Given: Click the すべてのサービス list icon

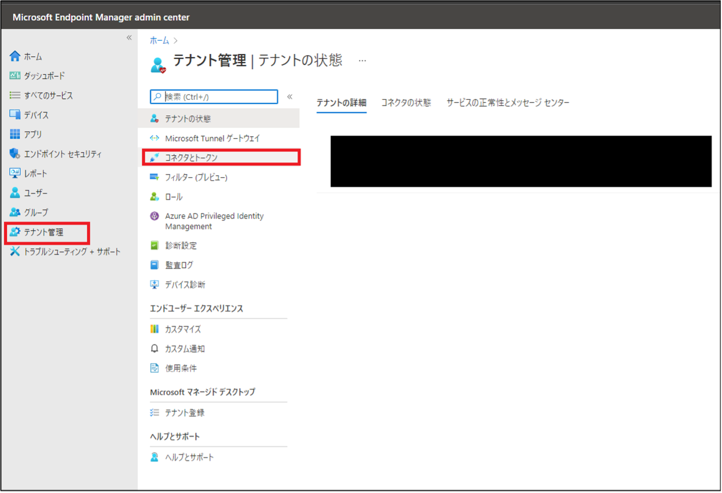Looking at the screenshot, I should point(15,95).
